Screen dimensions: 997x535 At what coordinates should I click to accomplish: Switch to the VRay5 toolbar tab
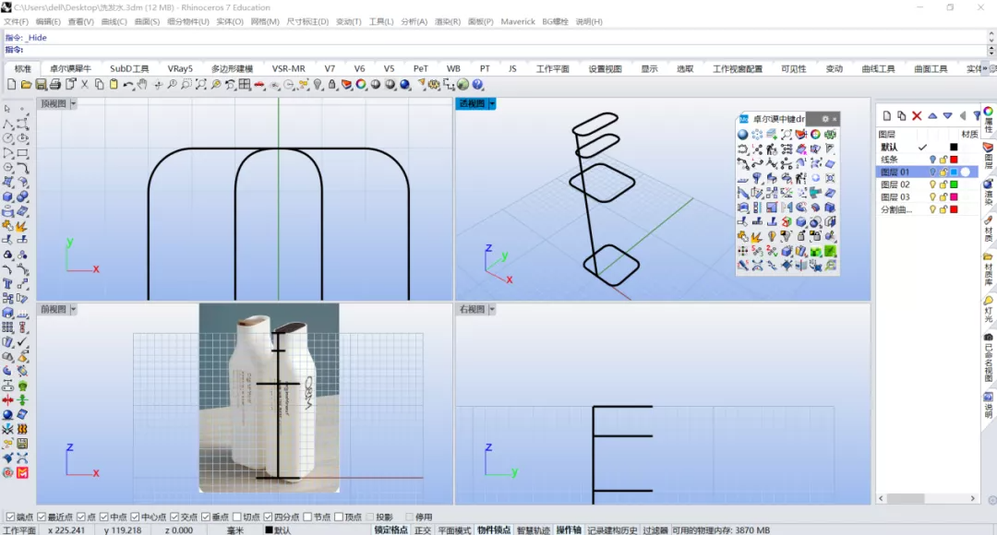[x=180, y=68]
